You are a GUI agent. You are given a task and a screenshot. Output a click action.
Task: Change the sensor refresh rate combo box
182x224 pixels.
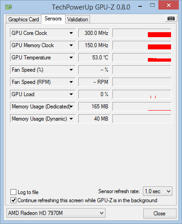click(157, 191)
